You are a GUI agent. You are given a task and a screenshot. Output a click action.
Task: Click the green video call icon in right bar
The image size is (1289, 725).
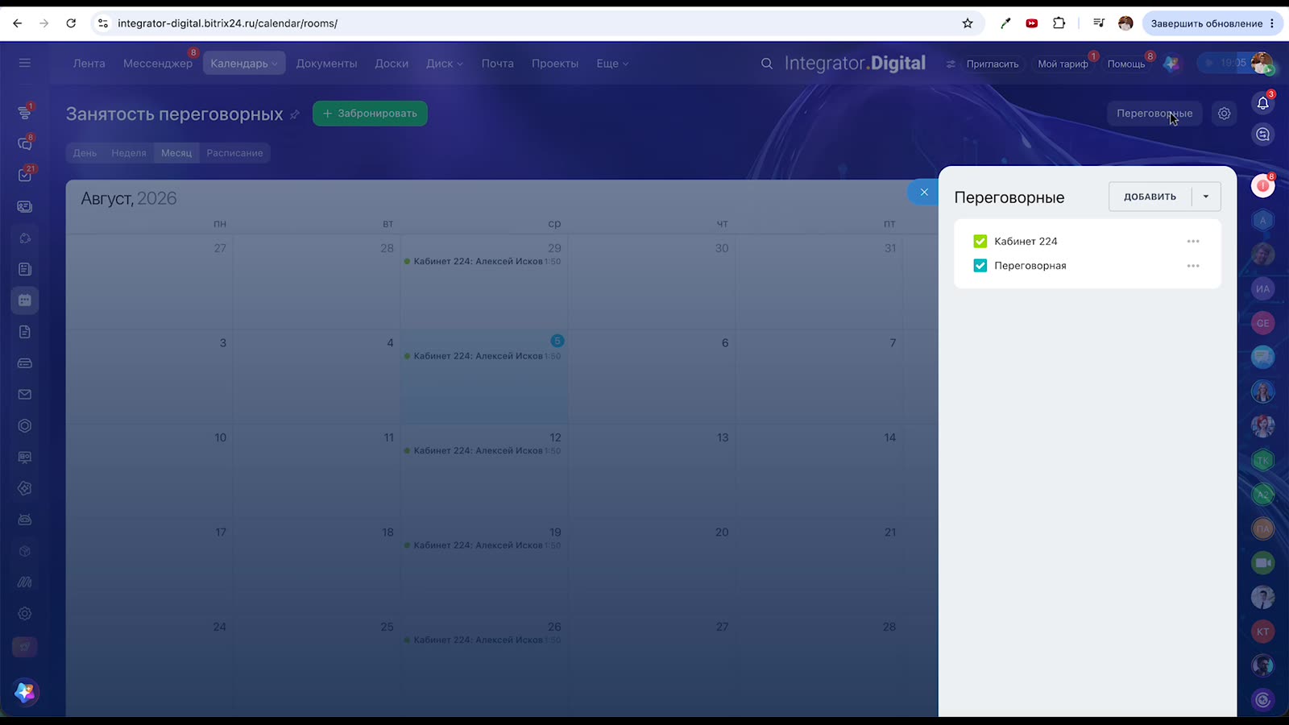pos(1263,563)
